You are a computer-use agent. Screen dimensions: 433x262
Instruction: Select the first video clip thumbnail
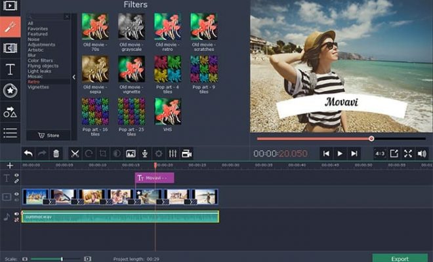[35, 196]
